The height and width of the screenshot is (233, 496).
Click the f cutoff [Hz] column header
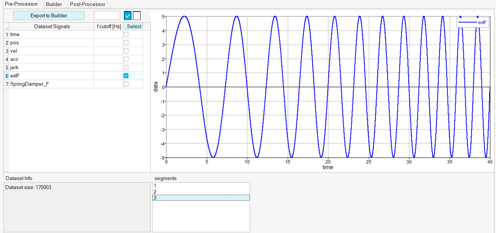click(109, 26)
